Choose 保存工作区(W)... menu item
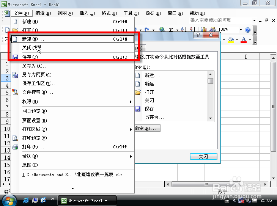277x206 pixels. (x=72, y=83)
